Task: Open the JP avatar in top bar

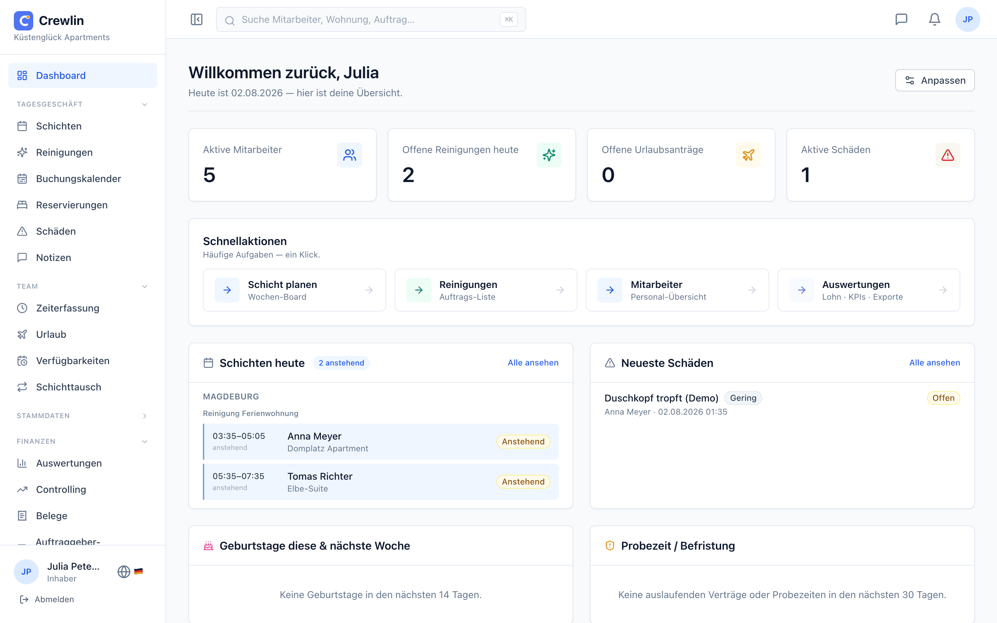Action: tap(967, 19)
